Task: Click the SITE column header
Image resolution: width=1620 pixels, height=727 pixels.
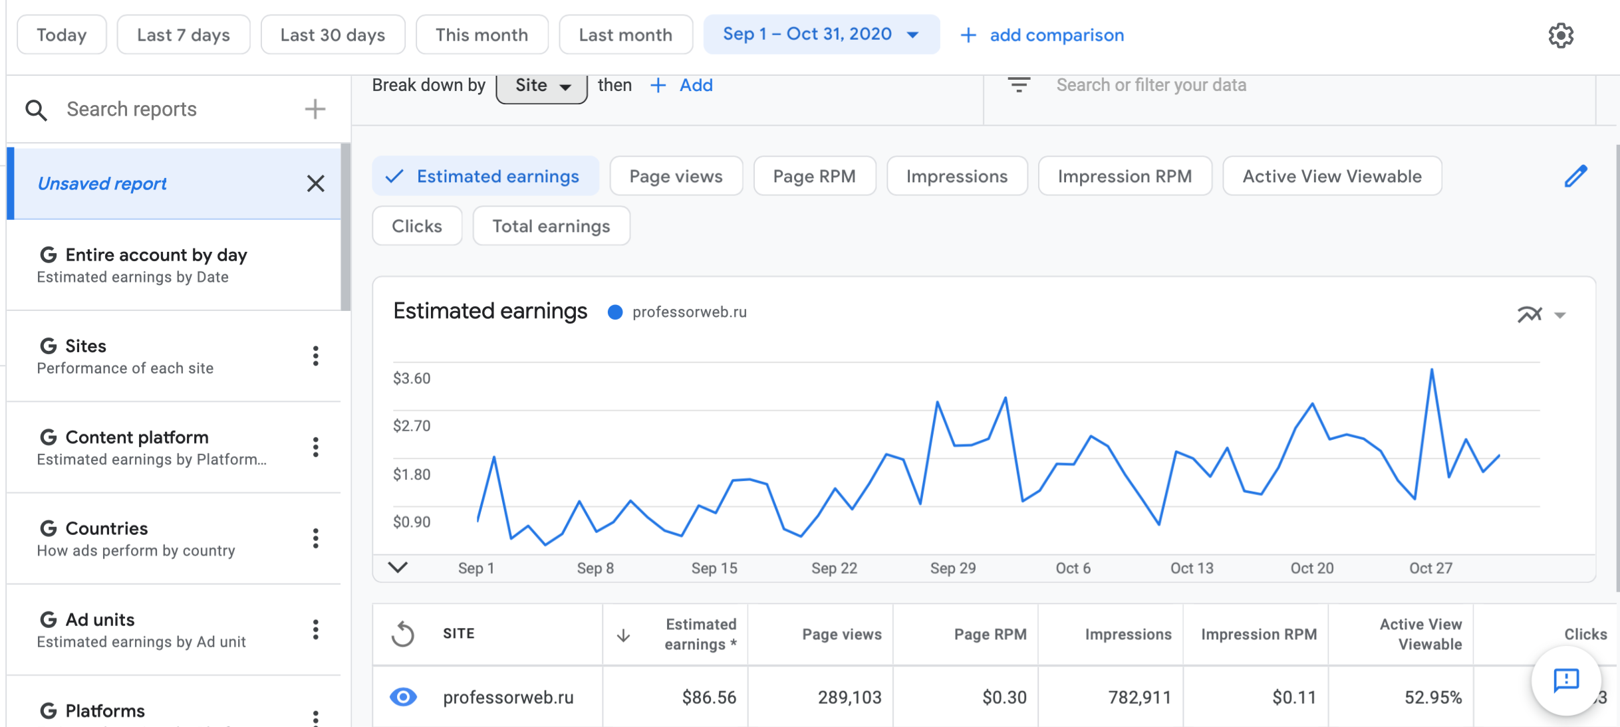Action: pyautogui.click(x=459, y=634)
